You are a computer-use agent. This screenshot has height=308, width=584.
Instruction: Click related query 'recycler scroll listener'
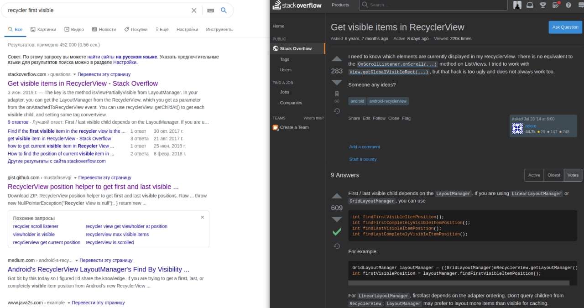click(x=36, y=226)
